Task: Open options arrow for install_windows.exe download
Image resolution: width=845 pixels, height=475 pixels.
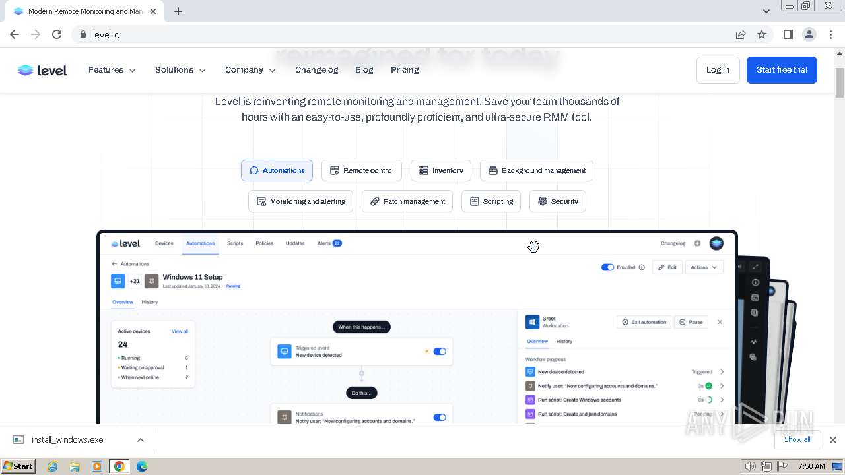Action: (x=141, y=440)
